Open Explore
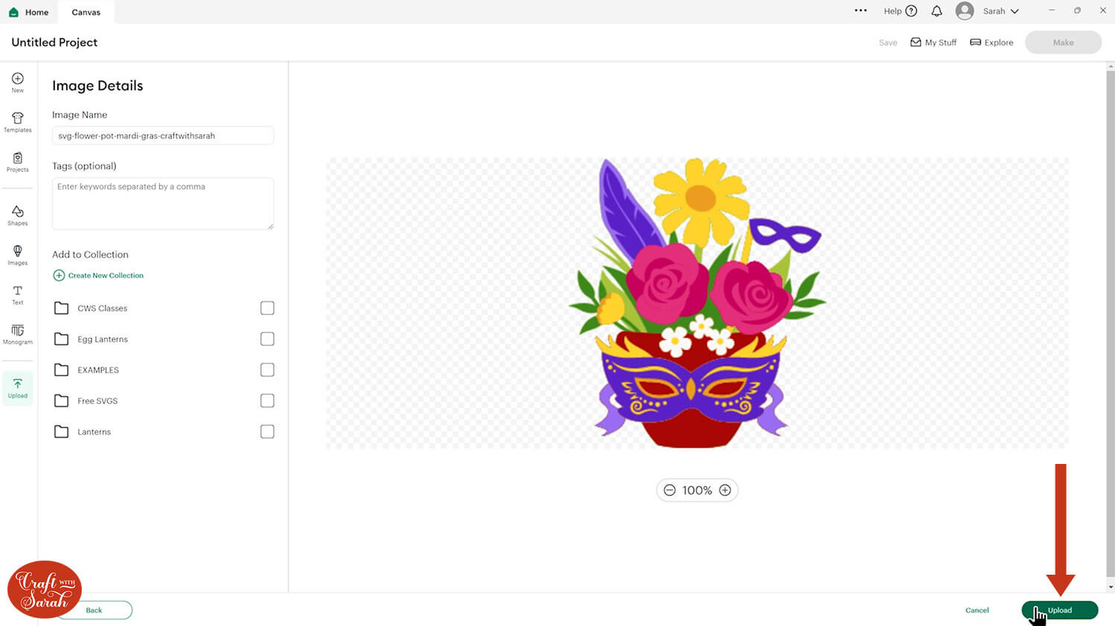This screenshot has width=1115, height=626. (992, 42)
